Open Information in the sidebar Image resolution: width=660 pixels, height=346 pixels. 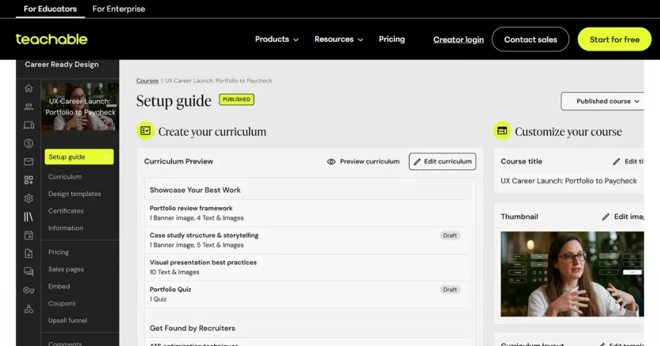click(65, 228)
